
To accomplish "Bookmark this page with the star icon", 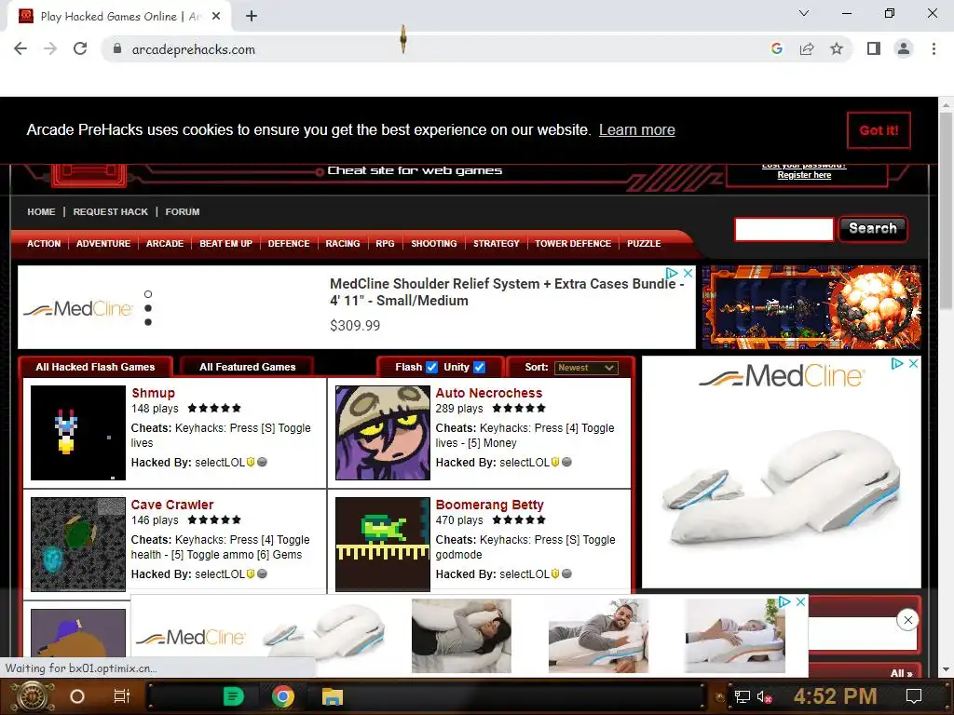I will [837, 49].
